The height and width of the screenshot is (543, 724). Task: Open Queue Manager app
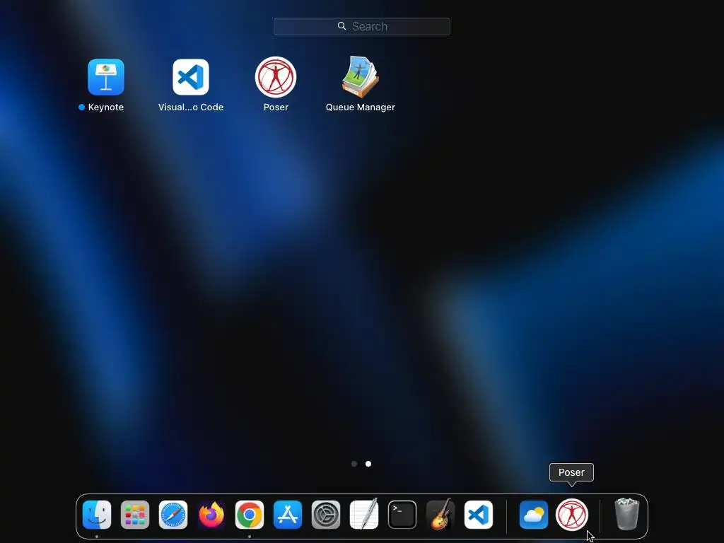(360, 76)
